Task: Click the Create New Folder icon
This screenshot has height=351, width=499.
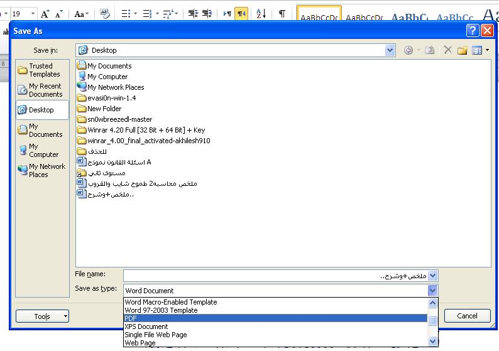Action: 462,50
